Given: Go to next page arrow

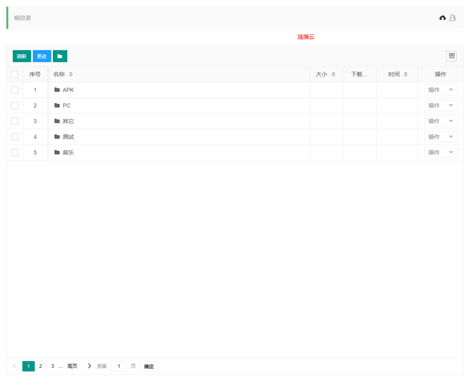Looking at the screenshot, I should point(90,366).
